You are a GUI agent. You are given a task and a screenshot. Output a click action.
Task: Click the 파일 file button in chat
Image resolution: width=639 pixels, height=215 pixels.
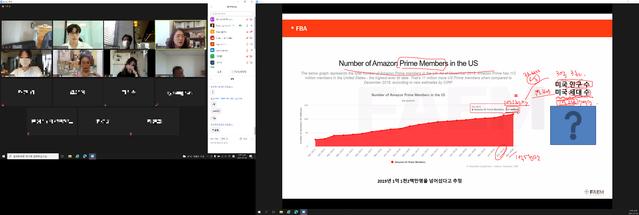243,139
